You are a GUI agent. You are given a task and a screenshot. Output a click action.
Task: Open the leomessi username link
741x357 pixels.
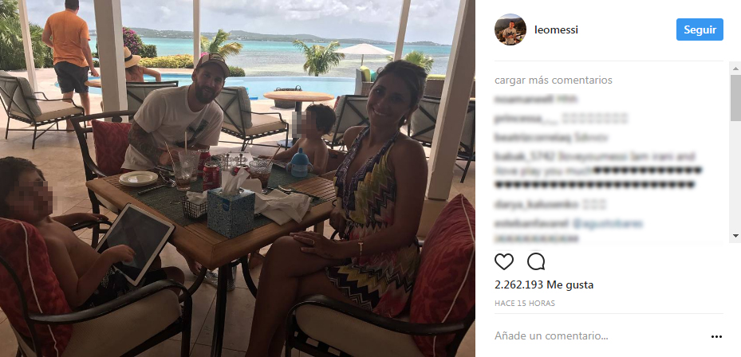[556, 29]
